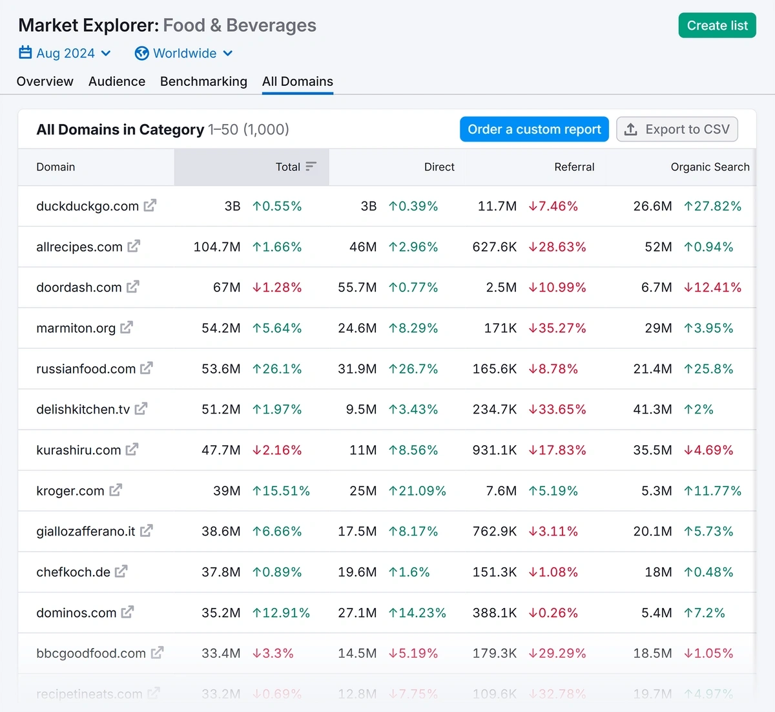Screen dimensions: 775x712
Task: Open external link icon for giallozafferano.it
Action: (147, 531)
